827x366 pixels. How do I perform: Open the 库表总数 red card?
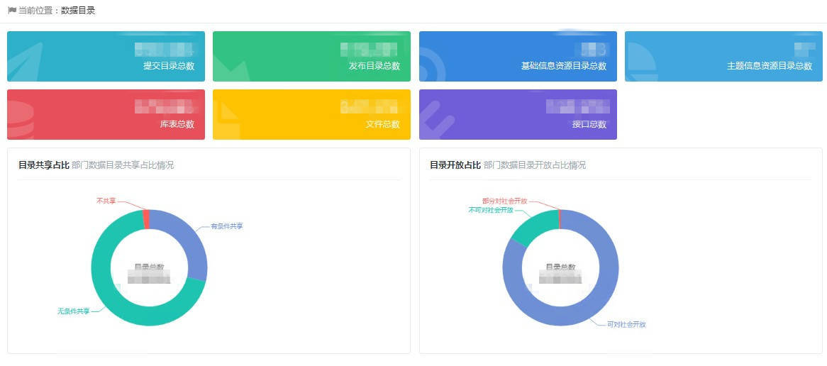tap(106, 114)
